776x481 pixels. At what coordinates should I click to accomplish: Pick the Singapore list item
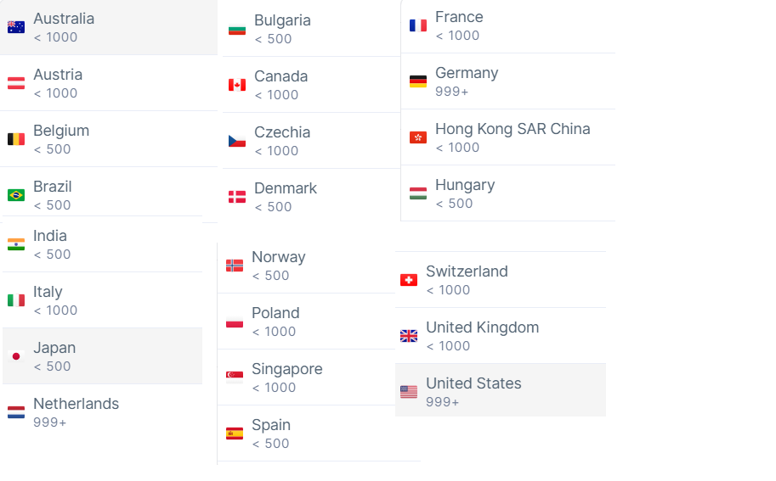click(x=306, y=378)
